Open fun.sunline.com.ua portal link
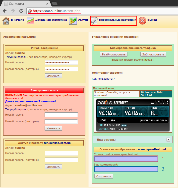The width and height of the screenshot is (178, 188). pos(57,143)
